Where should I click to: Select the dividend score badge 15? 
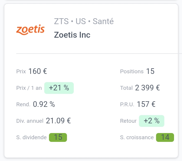pos(58,137)
